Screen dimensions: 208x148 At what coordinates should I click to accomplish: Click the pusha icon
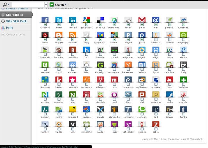(170, 95)
